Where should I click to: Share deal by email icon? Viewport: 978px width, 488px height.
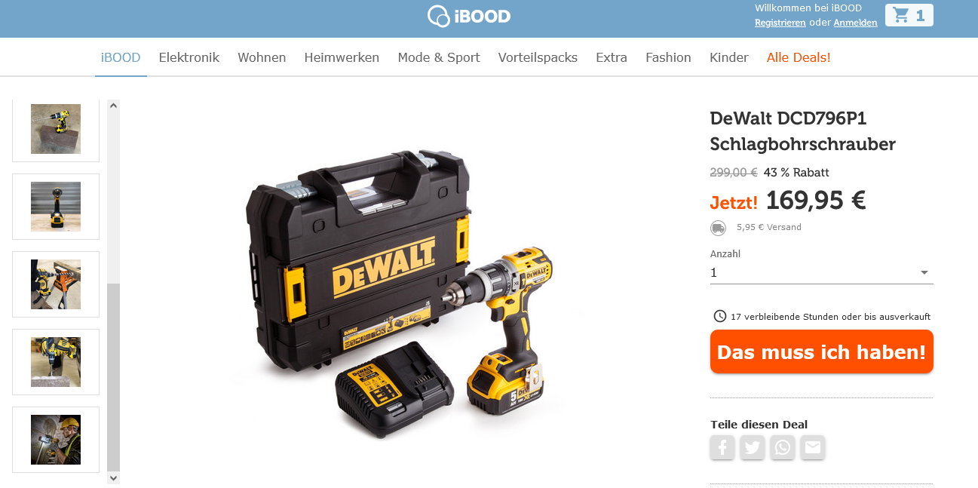point(813,447)
